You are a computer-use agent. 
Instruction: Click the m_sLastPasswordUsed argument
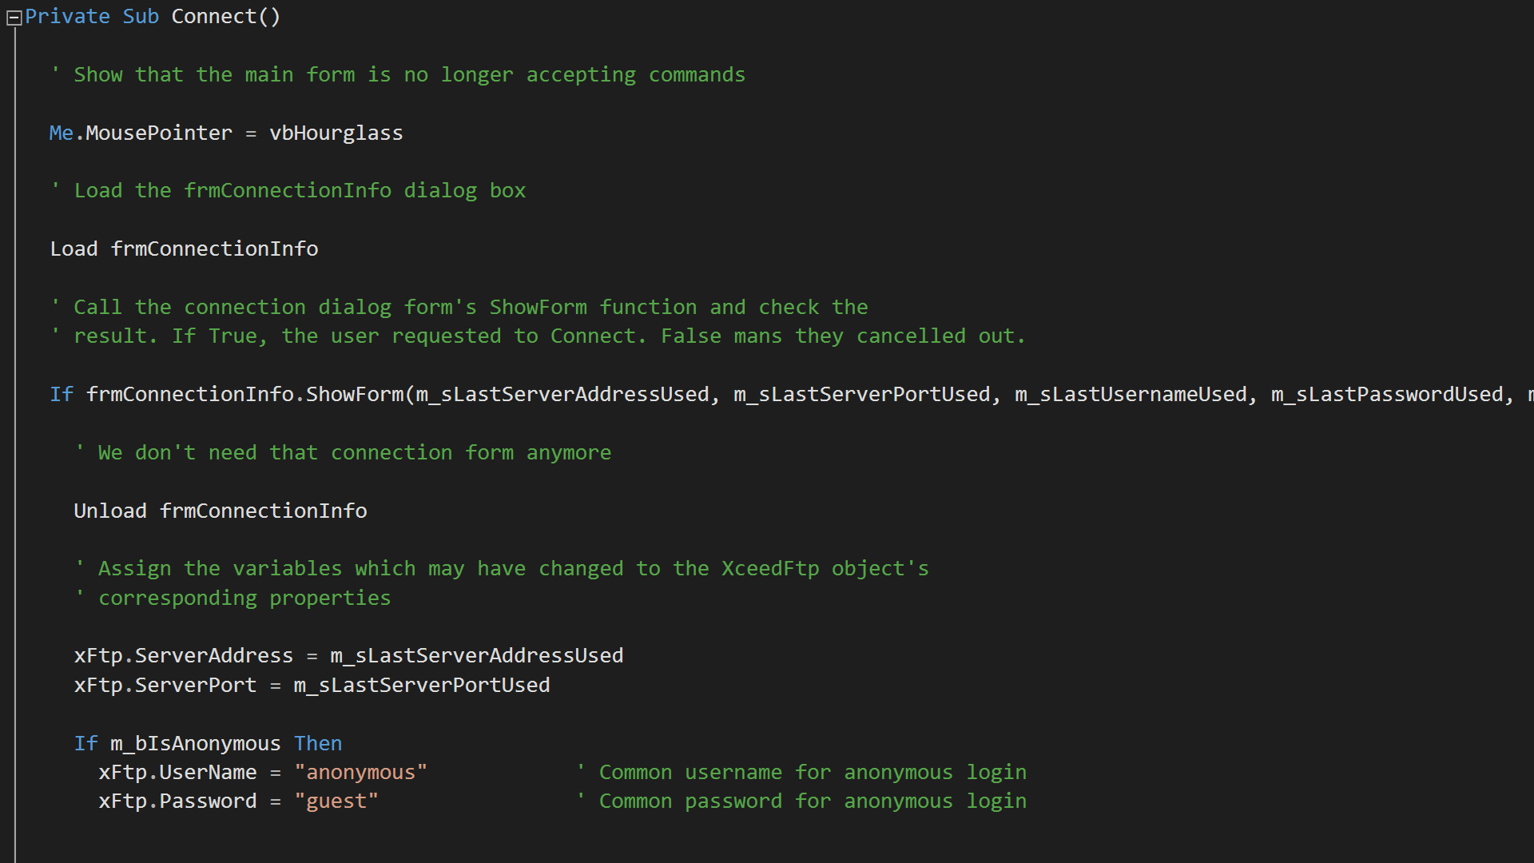1387,395
